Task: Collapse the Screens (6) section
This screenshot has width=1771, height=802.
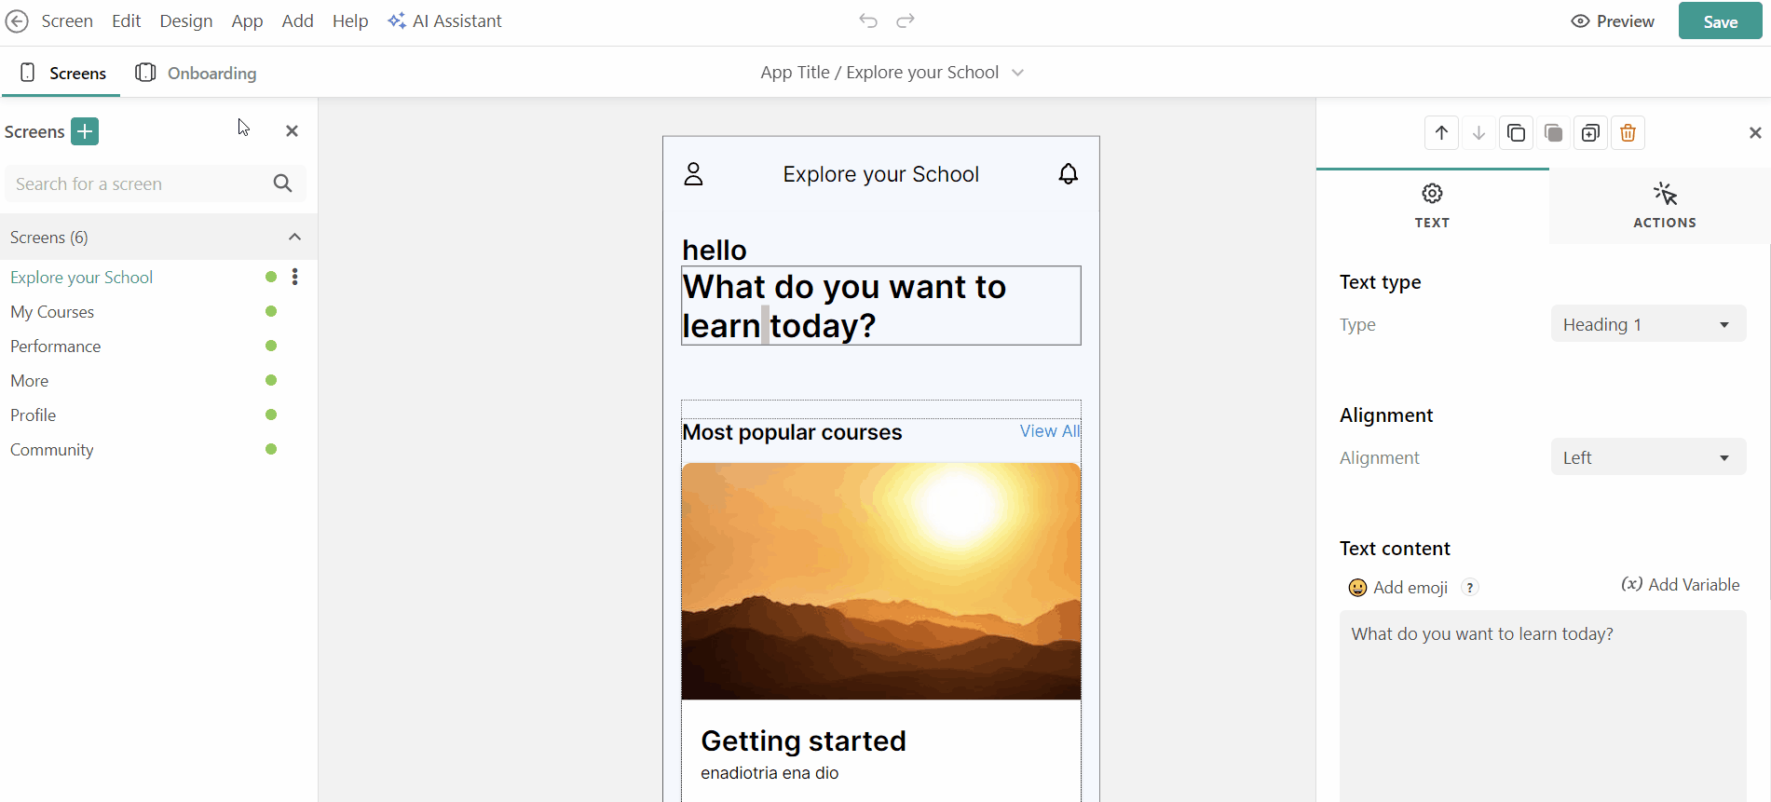Action: tap(294, 237)
